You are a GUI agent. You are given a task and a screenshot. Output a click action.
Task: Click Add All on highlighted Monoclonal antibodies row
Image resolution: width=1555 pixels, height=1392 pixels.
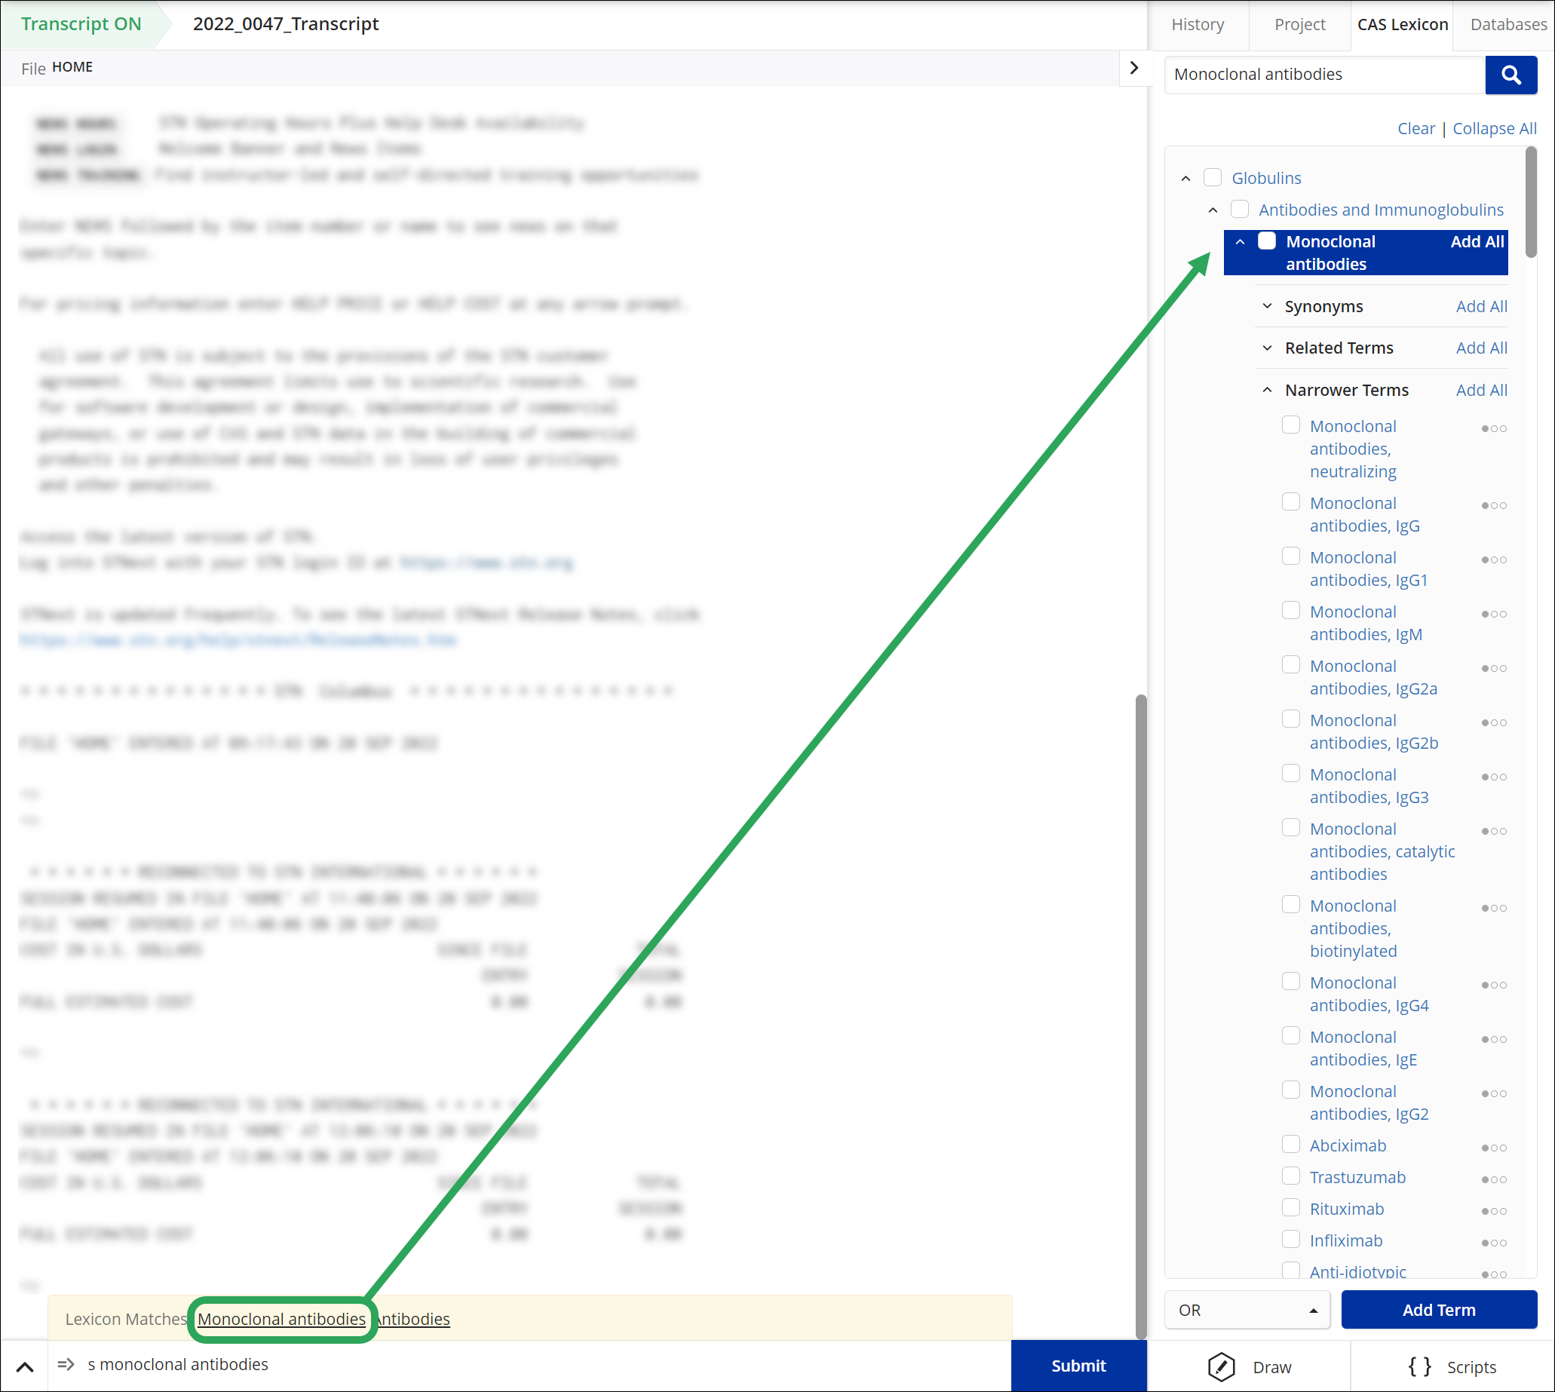tap(1477, 242)
